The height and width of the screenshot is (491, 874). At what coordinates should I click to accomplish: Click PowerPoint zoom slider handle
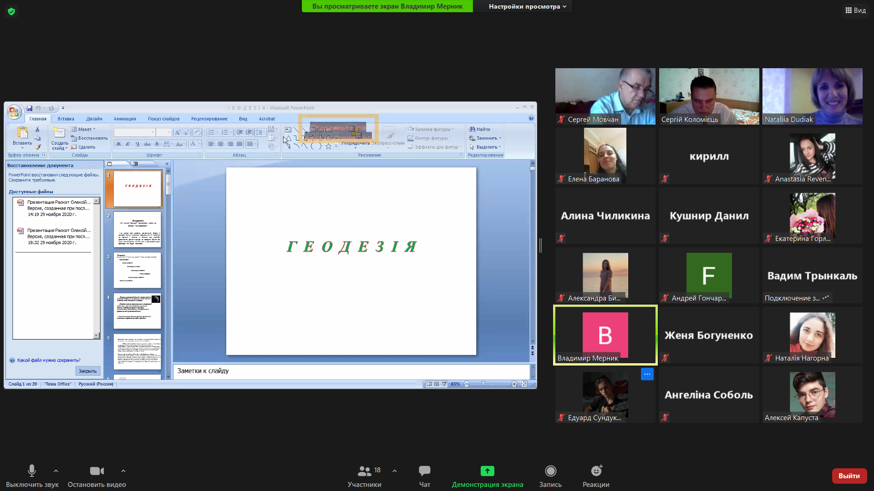(483, 384)
